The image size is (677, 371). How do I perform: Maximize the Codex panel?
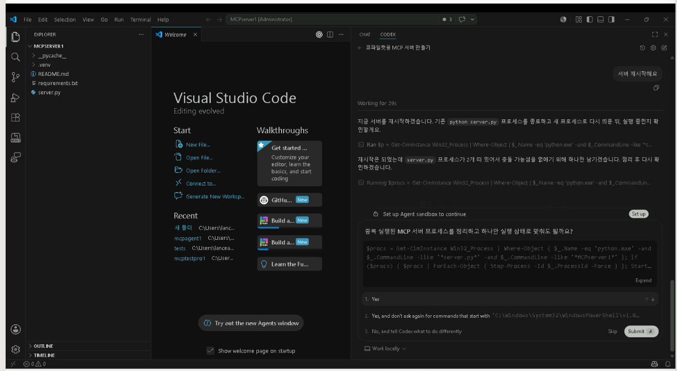655,34
